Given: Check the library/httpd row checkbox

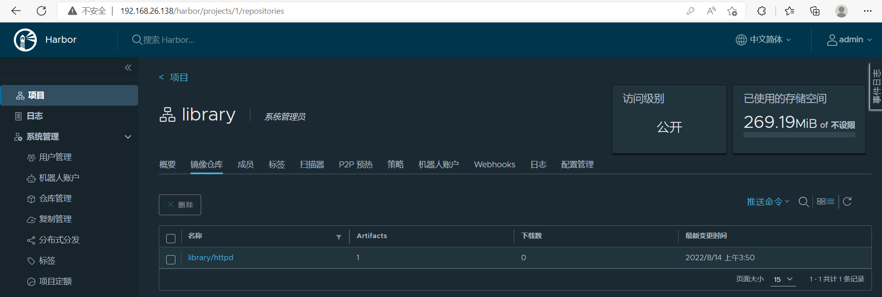Looking at the screenshot, I should click(x=171, y=259).
